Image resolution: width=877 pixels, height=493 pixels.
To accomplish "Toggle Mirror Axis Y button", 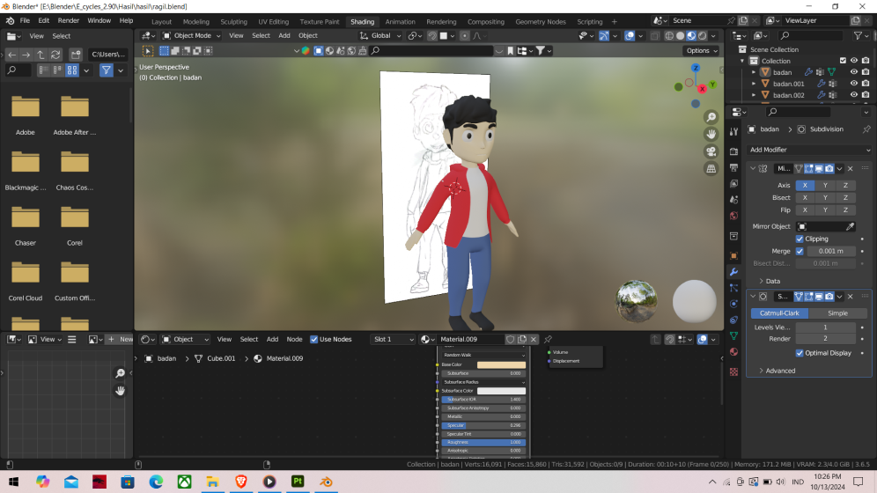I will (825, 185).
